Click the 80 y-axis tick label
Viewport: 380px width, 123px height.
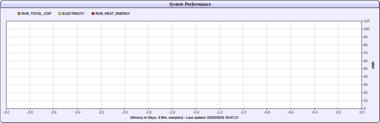(x=366, y=45)
